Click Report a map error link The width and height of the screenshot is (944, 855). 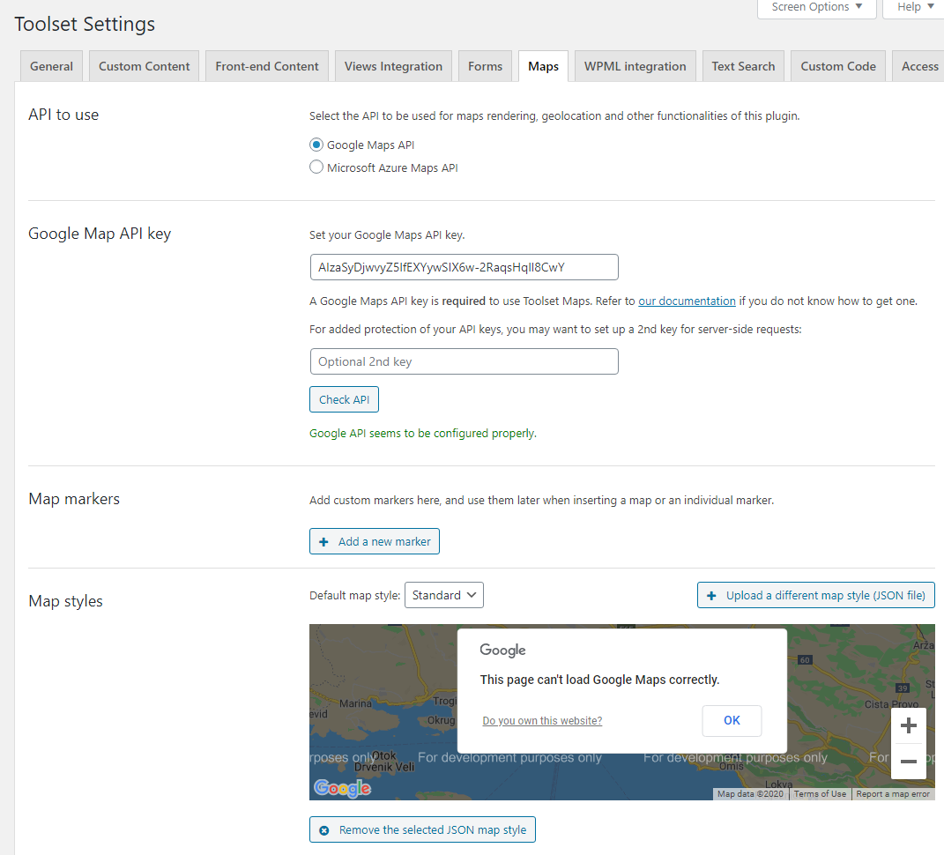893,794
